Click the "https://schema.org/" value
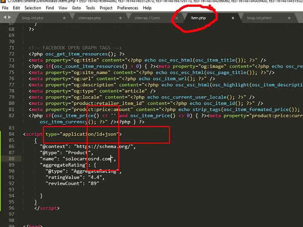 point(103,147)
